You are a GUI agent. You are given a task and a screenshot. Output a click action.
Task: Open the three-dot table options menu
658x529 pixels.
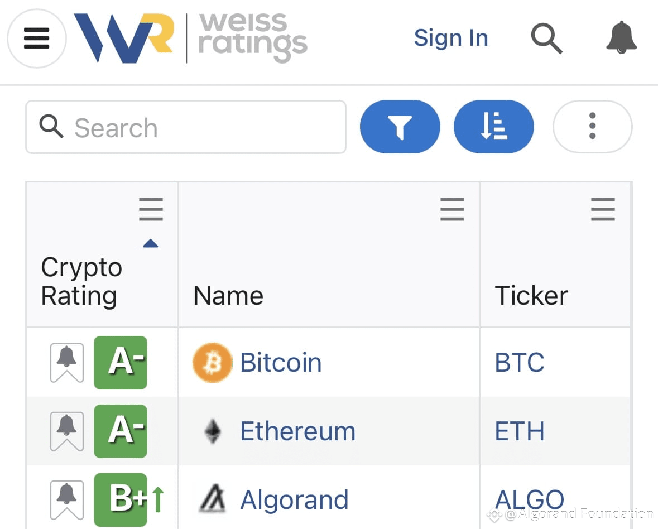(592, 127)
